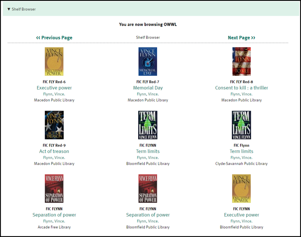
Task: Open Executive Power cover at Macedon Library
Action: [x=54, y=61]
